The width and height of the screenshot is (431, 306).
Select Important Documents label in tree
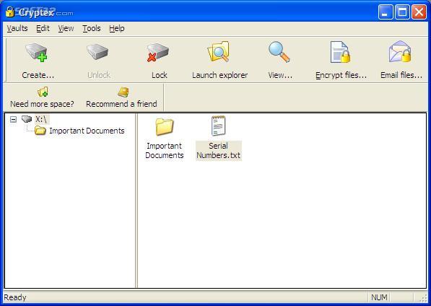point(87,131)
